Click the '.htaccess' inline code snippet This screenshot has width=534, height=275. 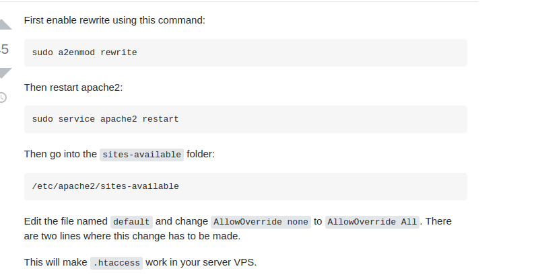pyautogui.click(x=116, y=263)
